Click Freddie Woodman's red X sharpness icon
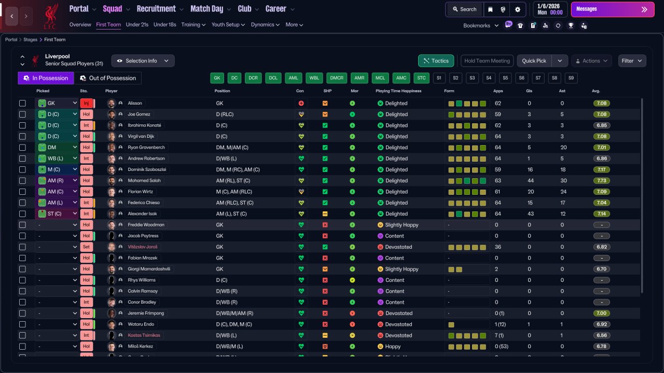This screenshot has width=664, height=373. tap(325, 225)
